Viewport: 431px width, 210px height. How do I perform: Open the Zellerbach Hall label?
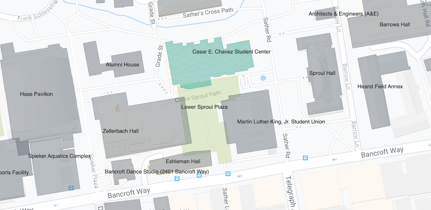click(121, 131)
